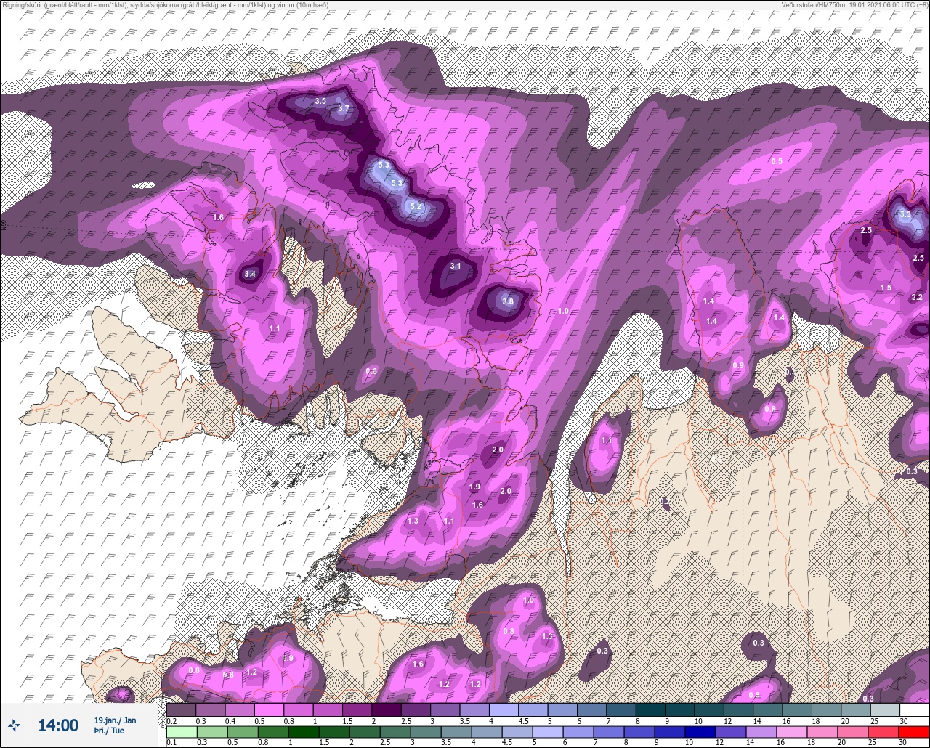Select the white 30 swatch in upper legend
Screen dimensions: 930x748
(914, 710)
